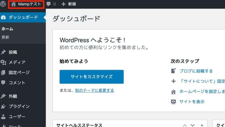Open the WordPress logo menu
The width and height of the screenshot is (225, 127).
pos(3,4)
